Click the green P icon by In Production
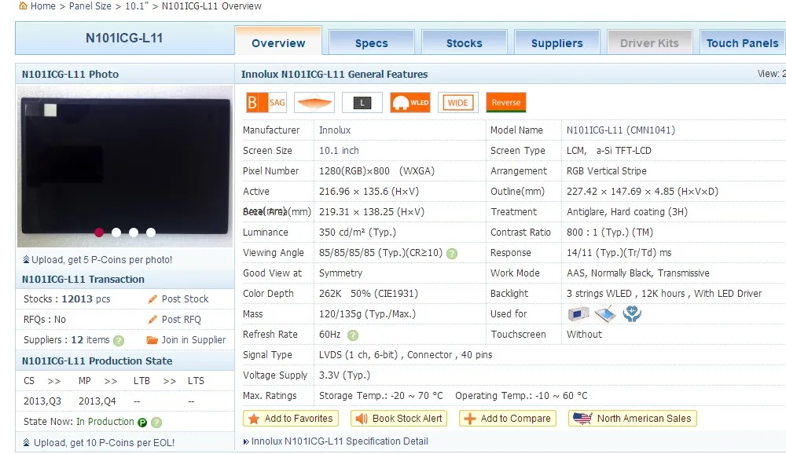The width and height of the screenshot is (786, 454). pyautogui.click(x=142, y=423)
